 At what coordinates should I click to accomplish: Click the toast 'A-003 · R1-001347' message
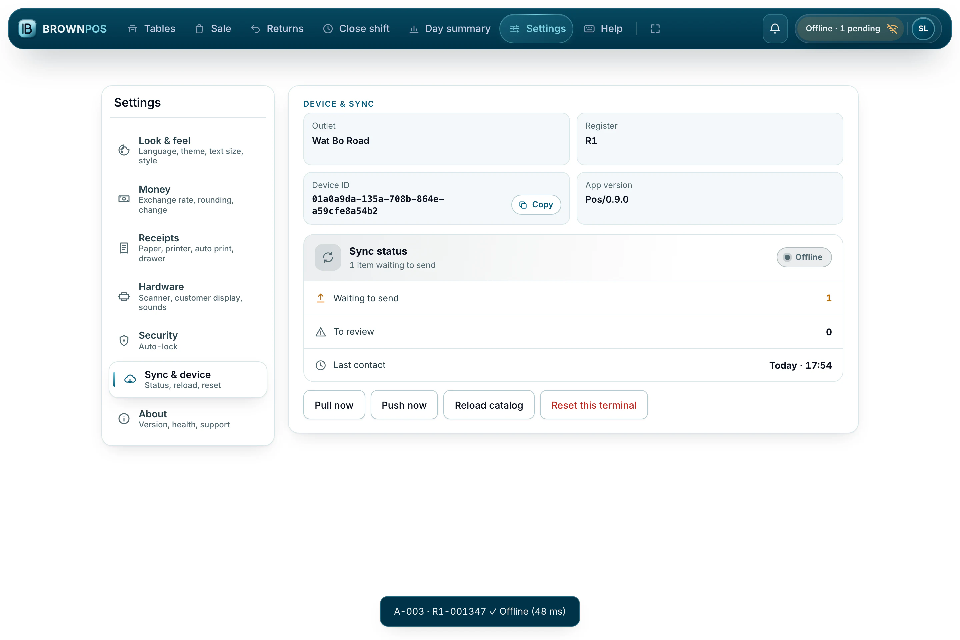(x=480, y=611)
